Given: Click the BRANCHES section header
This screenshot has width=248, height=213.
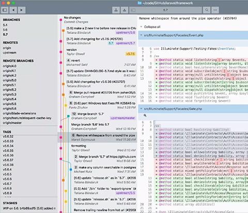Looking at the screenshot, I should click(x=11, y=20).
